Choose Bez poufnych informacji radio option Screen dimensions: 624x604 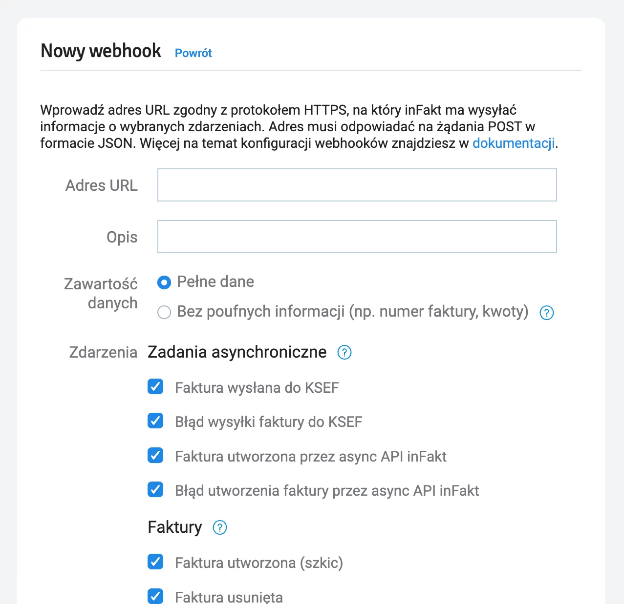click(x=164, y=312)
